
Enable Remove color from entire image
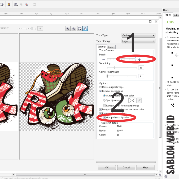[104, 106]
